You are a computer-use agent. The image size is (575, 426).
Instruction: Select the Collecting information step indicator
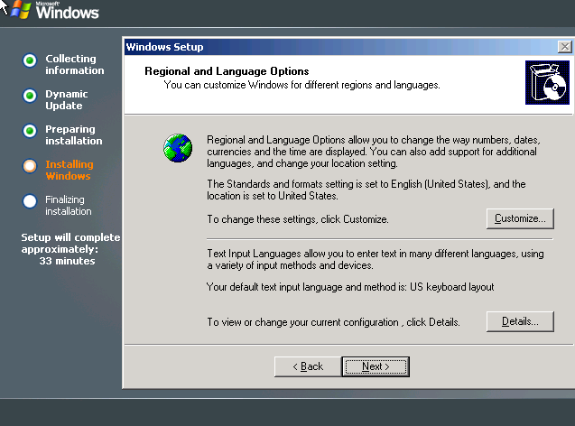pos(30,60)
